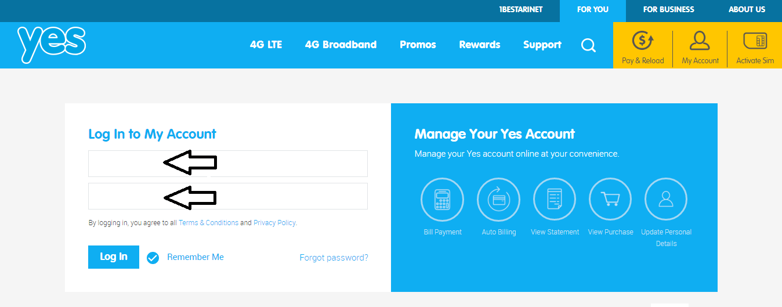Click the Log In button

pyautogui.click(x=114, y=257)
